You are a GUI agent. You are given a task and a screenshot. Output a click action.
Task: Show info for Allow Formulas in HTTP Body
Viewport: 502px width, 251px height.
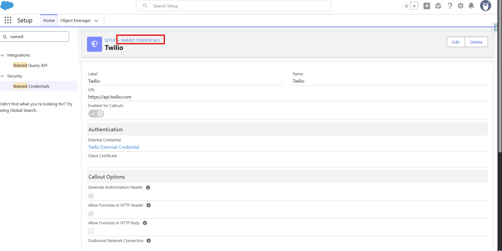[x=145, y=223]
